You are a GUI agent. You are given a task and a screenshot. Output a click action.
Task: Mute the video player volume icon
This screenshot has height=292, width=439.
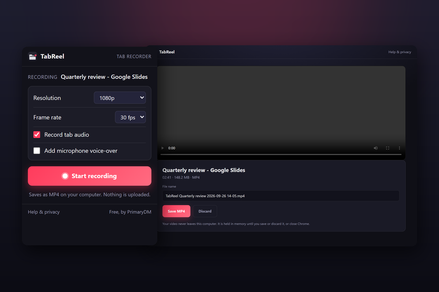(376, 148)
